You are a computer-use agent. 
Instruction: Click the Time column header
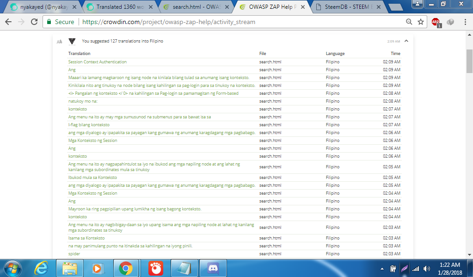[395, 53]
